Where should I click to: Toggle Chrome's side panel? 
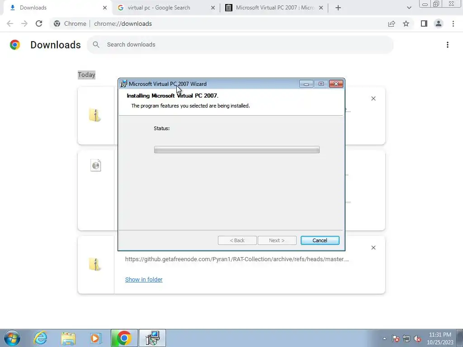pyautogui.click(x=424, y=23)
